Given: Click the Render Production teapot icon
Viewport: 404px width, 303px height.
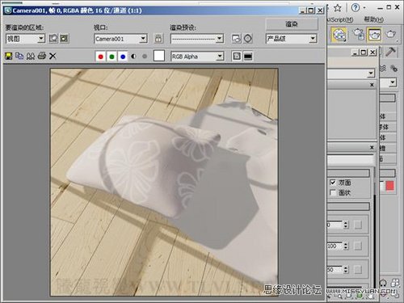Looking at the screenshot, I should tap(390, 34).
